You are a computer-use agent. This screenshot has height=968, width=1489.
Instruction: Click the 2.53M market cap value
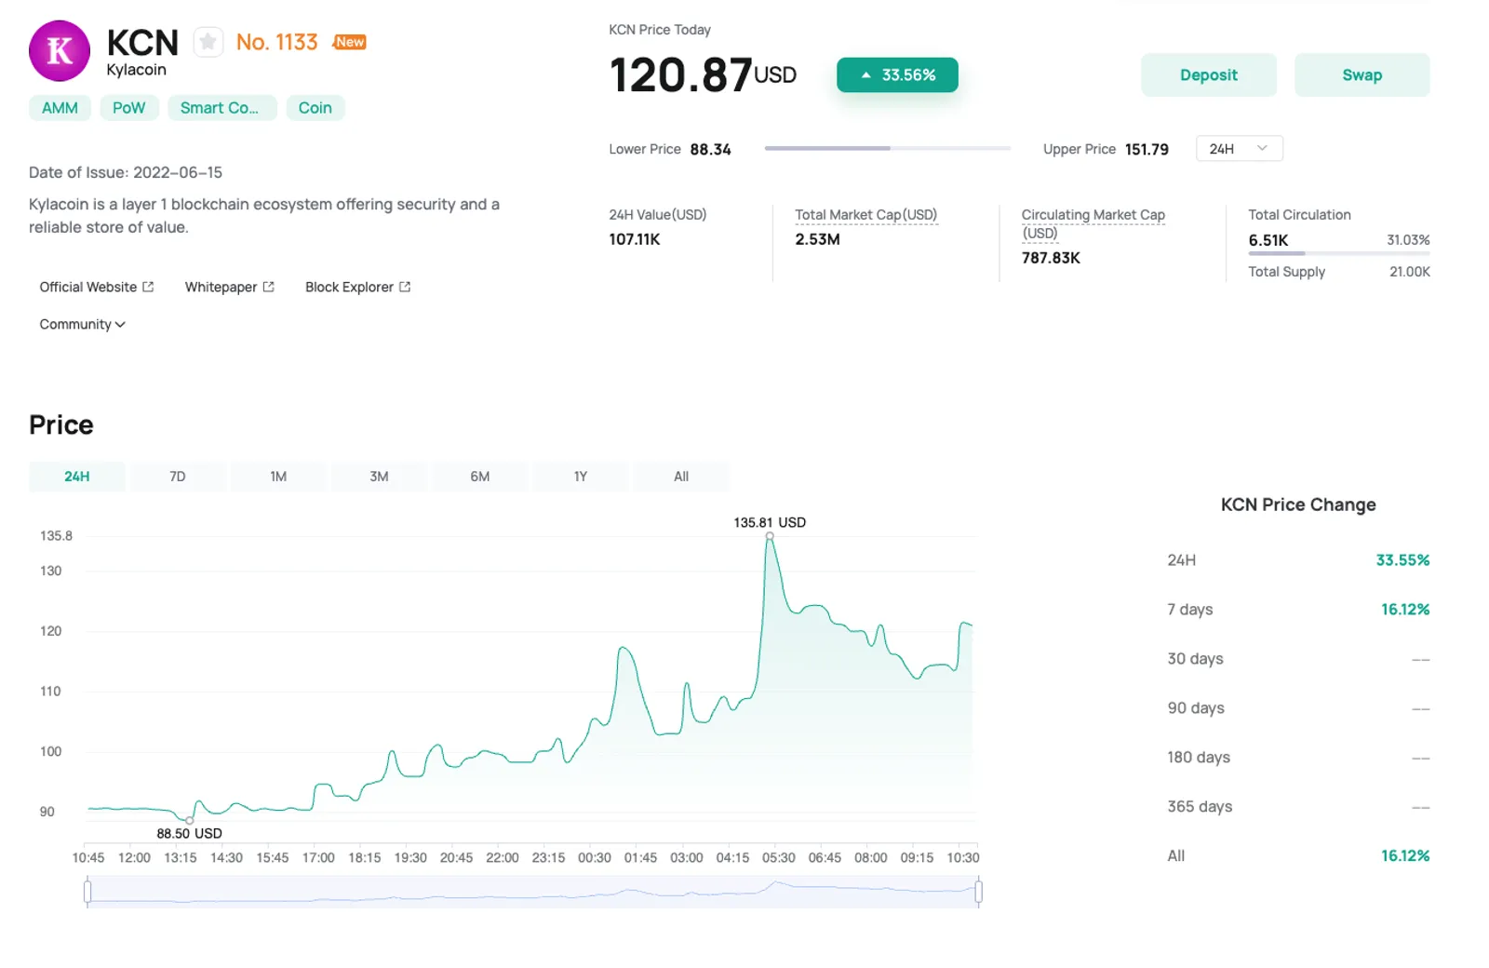pyautogui.click(x=817, y=239)
